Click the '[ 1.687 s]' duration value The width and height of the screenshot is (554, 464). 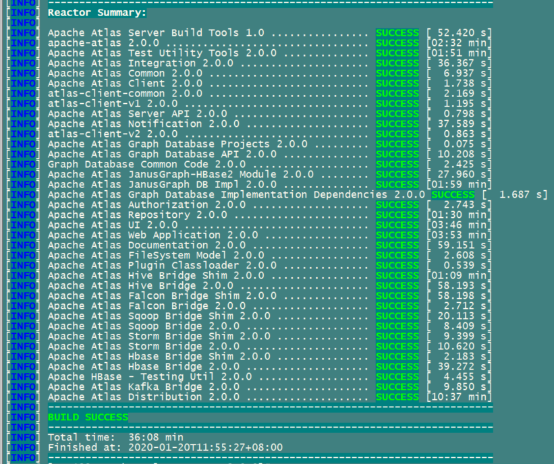click(x=515, y=195)
